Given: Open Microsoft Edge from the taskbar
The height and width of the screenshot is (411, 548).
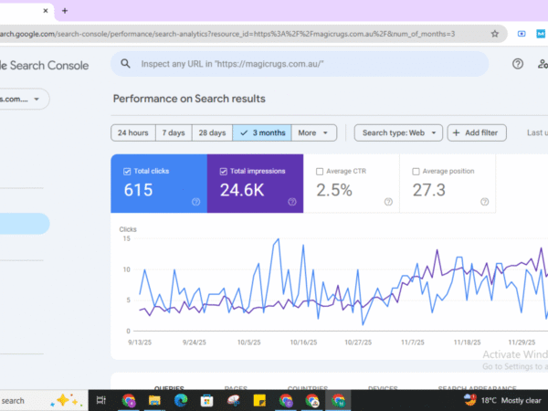Looking at the screenshot, I should point(182,400).
